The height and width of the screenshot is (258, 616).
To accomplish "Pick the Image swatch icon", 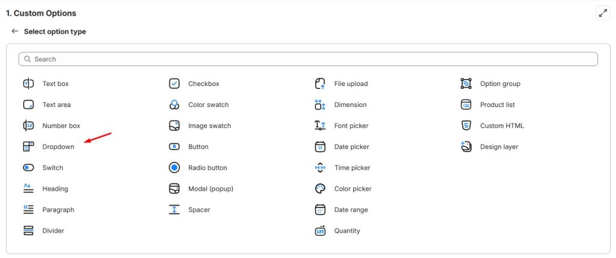I will [174, 126].
